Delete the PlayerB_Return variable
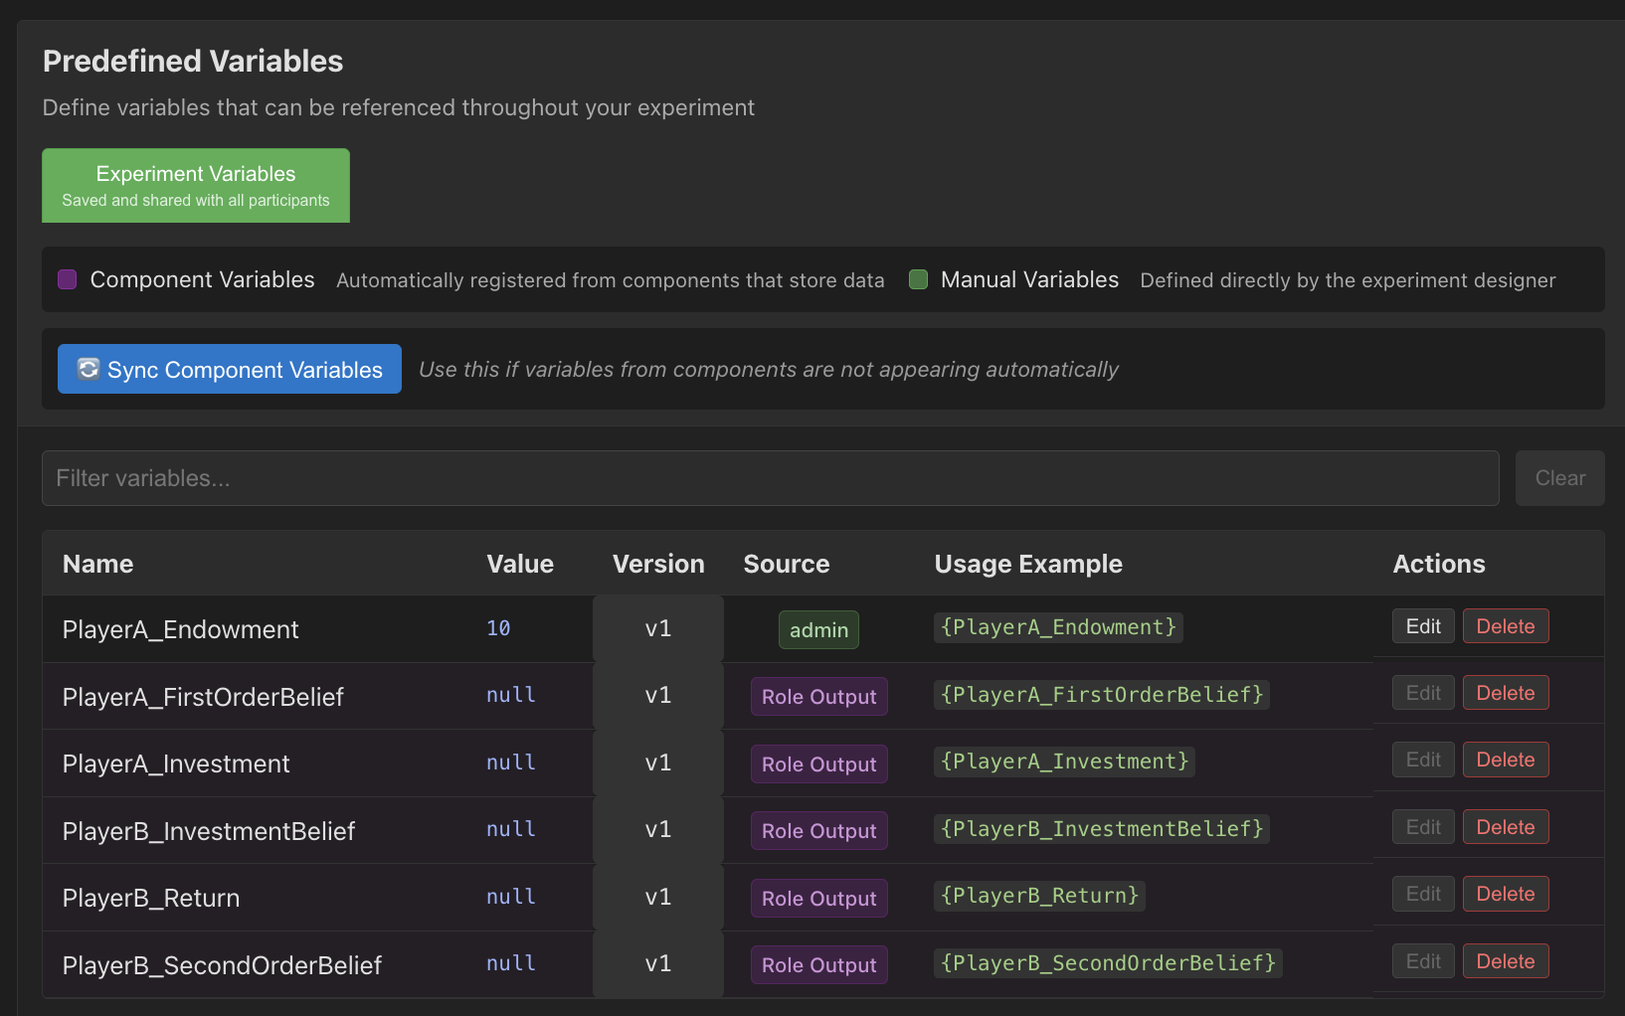 point(1505,893)
